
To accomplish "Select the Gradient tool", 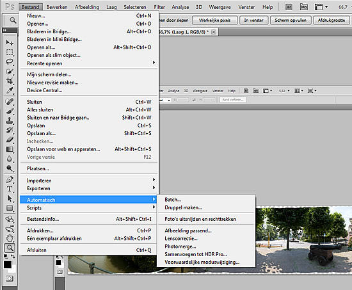I will [x=10, y=149].
